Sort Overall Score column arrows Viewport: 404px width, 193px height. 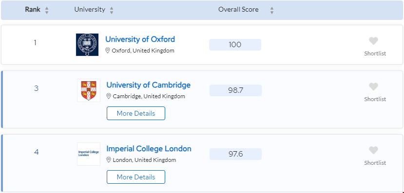(271, 10)
